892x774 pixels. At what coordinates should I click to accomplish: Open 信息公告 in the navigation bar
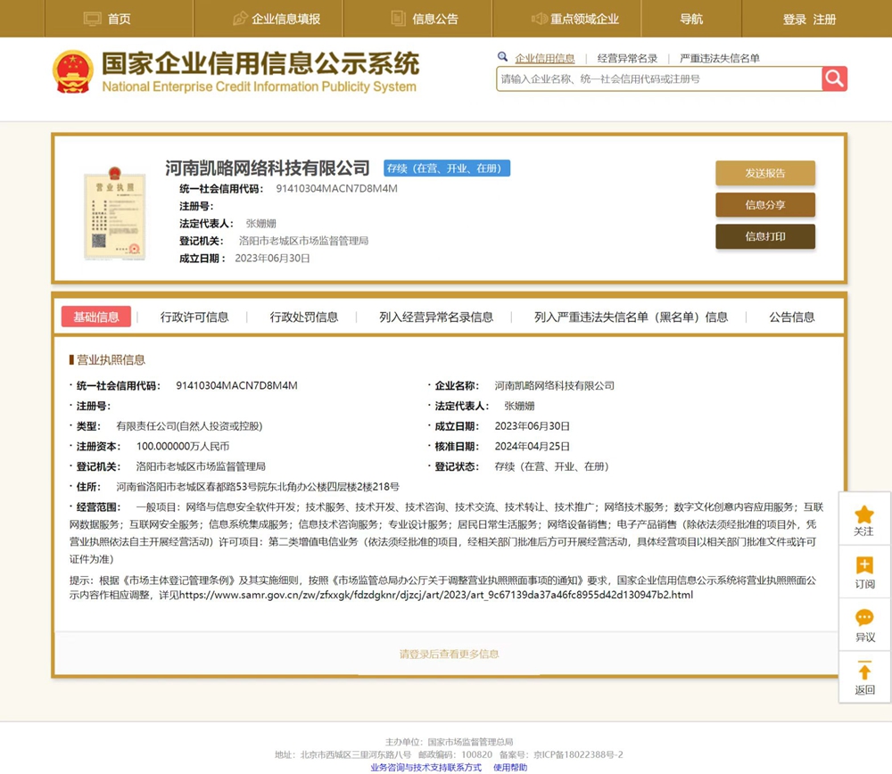[435, 20]
